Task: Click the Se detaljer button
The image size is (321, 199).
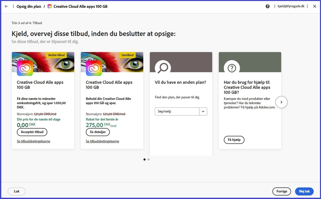Action: 98,132
